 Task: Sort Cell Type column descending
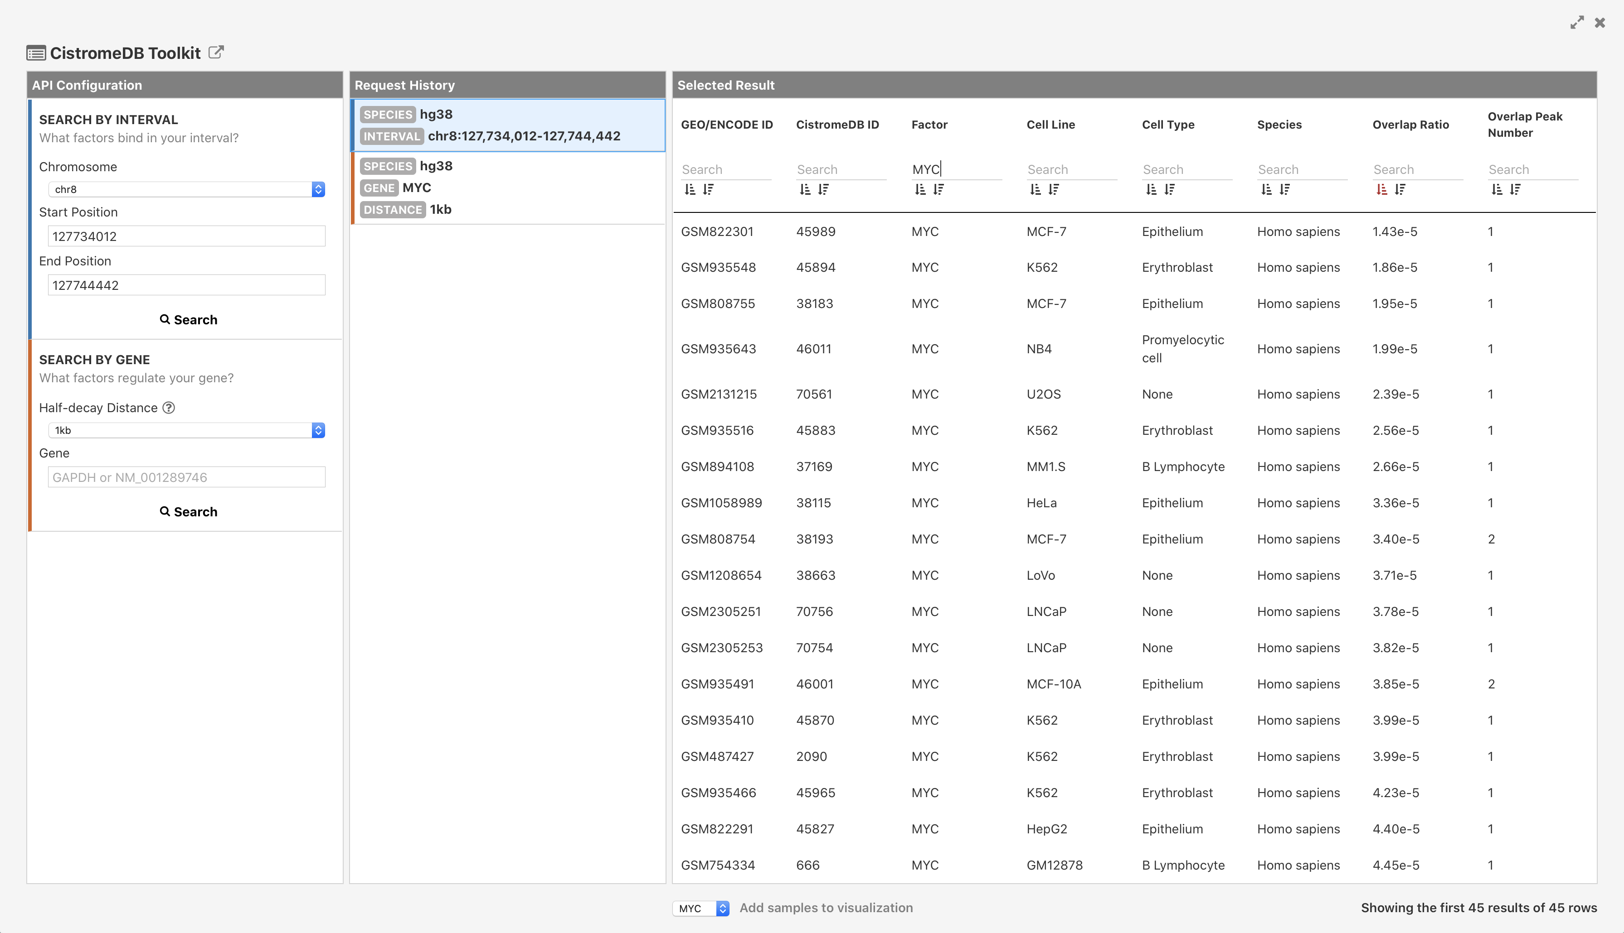[x=1170, y=190]
